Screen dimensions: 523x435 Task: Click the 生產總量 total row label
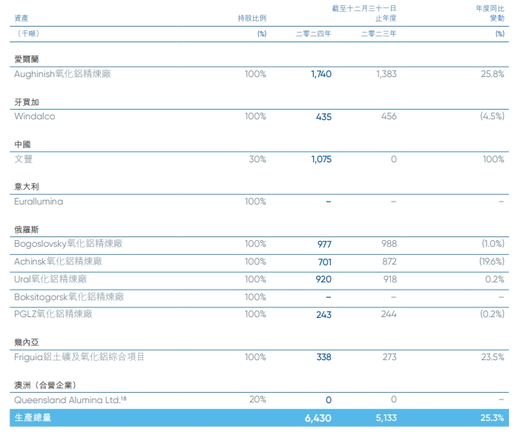point(32,418)
